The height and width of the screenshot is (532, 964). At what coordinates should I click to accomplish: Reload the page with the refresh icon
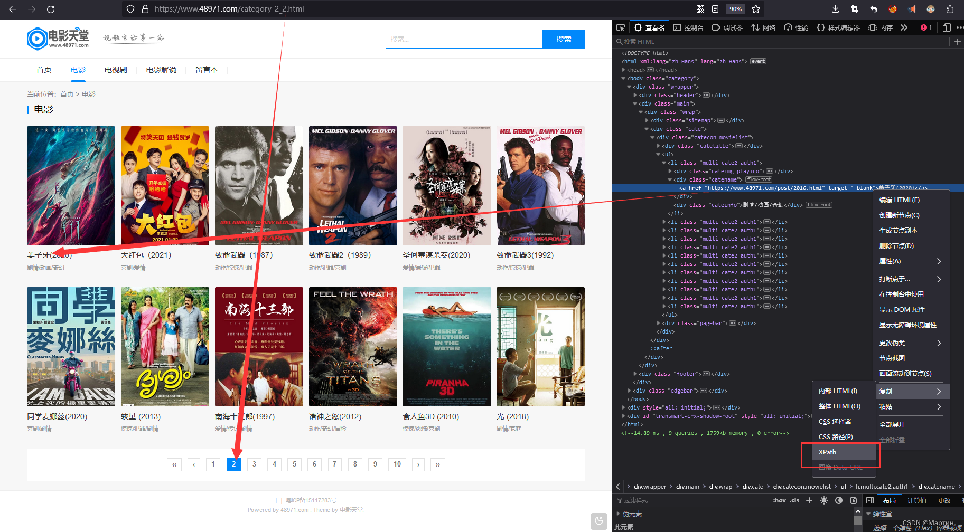pos(51,9)
